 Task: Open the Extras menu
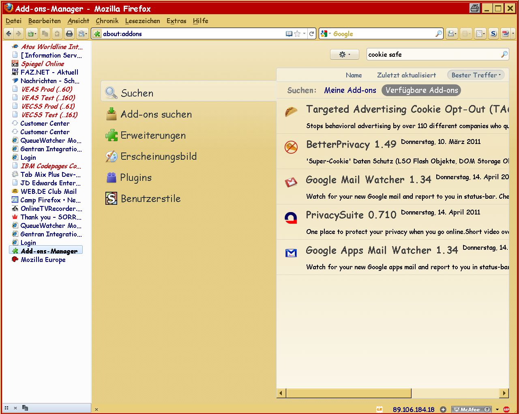176,21
